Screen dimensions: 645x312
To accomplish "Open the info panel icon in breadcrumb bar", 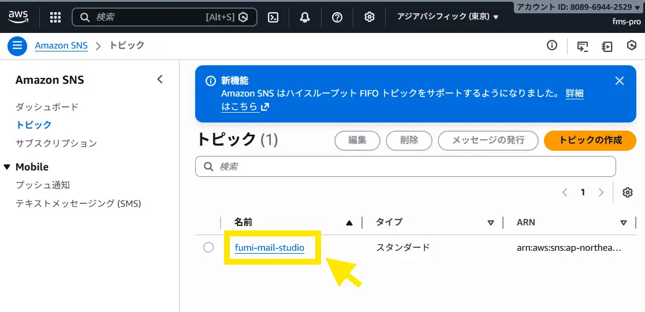I will tap(552, 46).
